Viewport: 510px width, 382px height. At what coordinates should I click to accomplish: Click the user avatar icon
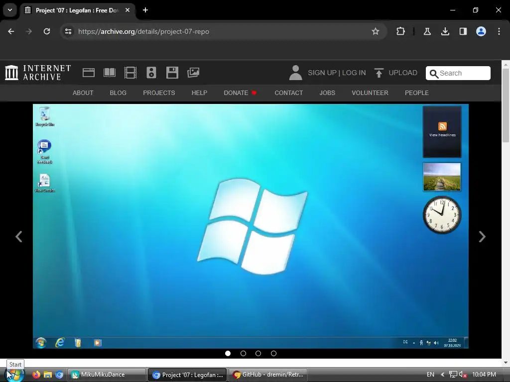click(295, 73)
